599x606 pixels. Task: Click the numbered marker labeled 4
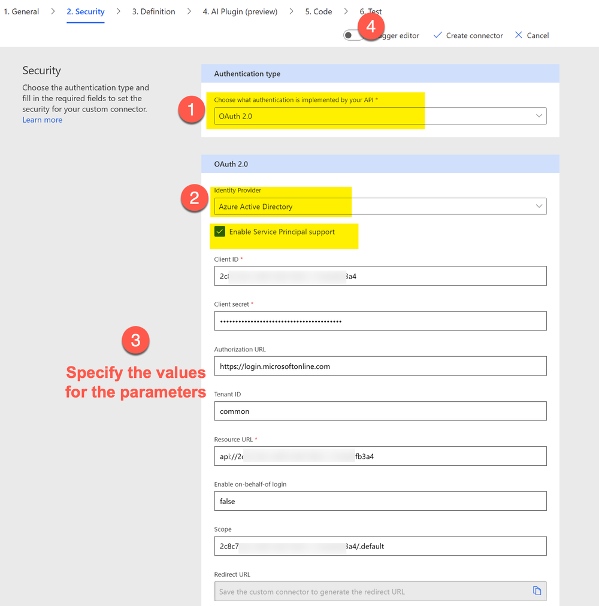point(371,26)
